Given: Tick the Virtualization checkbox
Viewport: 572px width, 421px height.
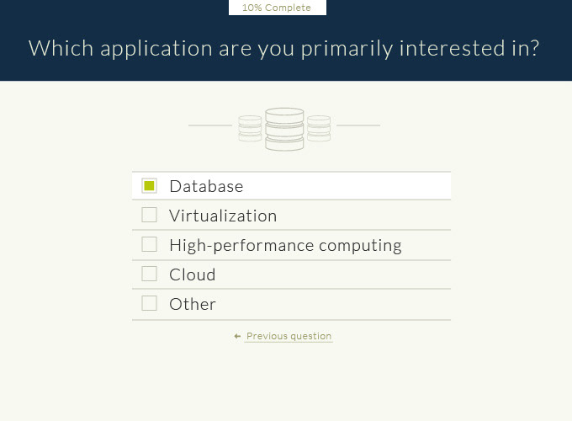Looking at the screenshot, I should pos(149,215).
